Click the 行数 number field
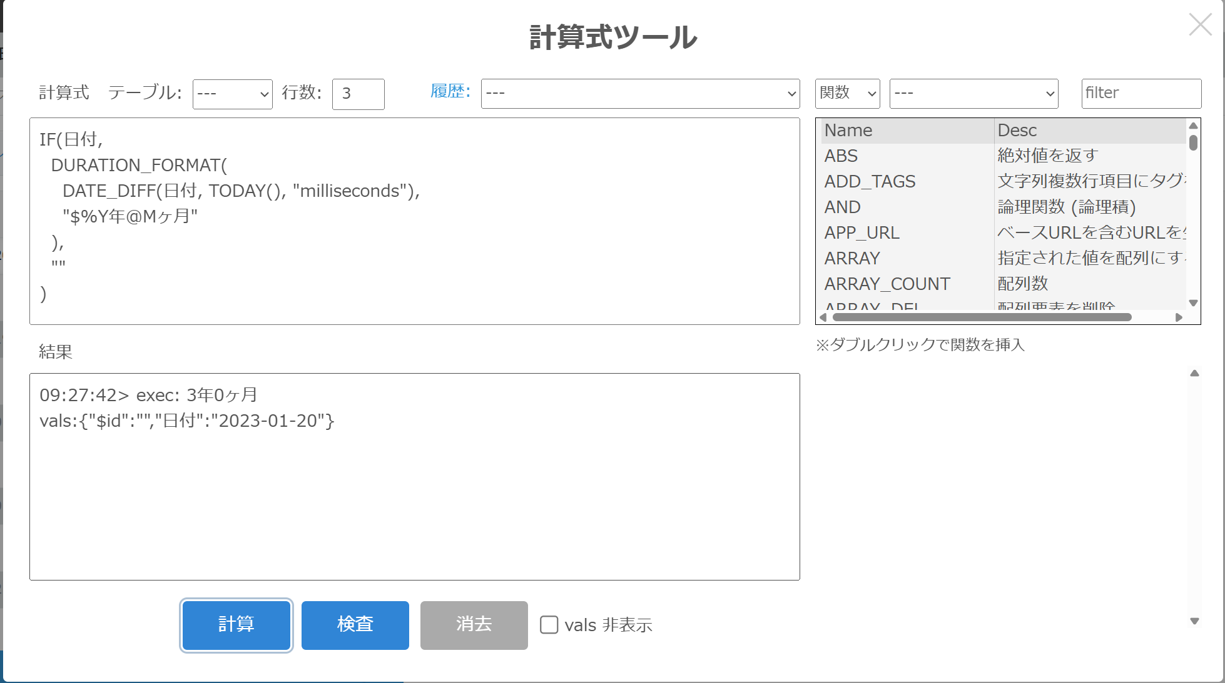Image resolution: width=1225 pixels, height=683 pixels. point(358,94)
